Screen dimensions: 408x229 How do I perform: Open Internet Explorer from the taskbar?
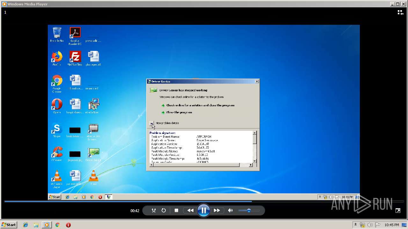coord(25,225)
